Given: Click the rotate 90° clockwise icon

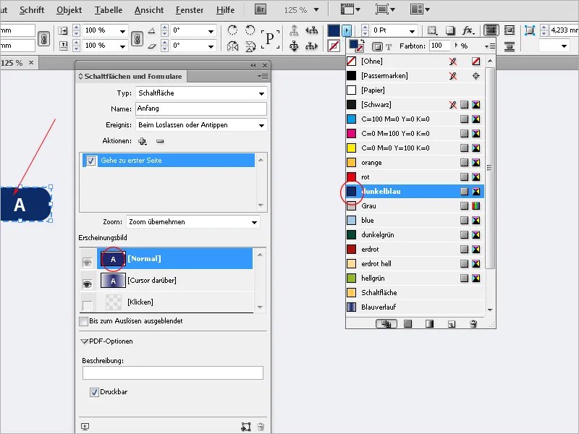Looking at the screenshot, I should [x=232, y=30].
